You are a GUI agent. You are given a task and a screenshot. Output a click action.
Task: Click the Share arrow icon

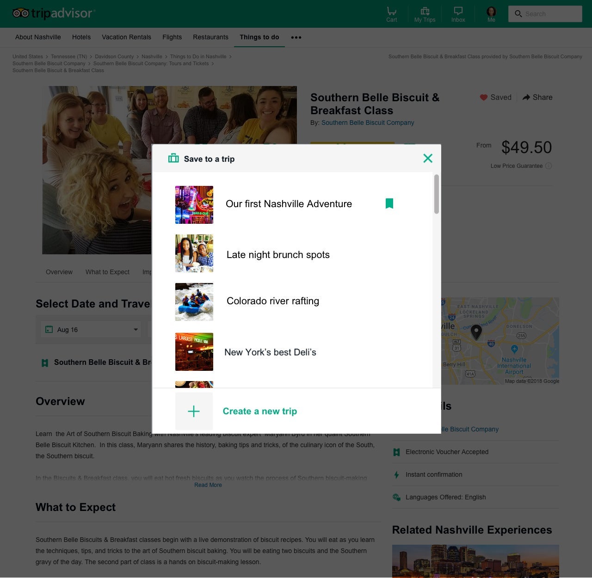click(526, 97)
